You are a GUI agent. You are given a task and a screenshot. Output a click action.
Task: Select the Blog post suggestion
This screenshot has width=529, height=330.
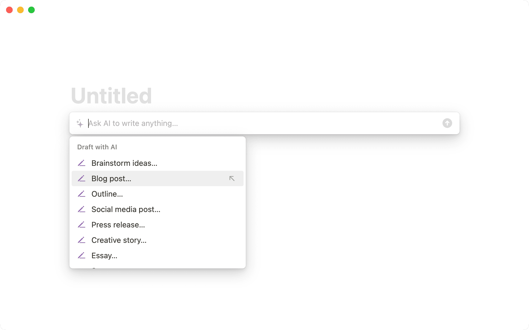(x=111, y=178)
